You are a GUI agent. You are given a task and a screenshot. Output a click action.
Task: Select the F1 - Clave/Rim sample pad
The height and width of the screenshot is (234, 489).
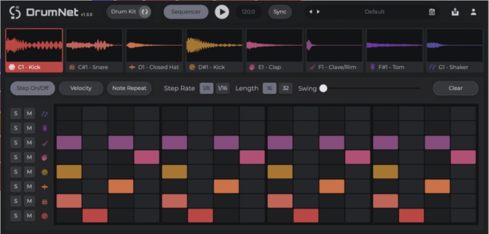pos(334,51)
